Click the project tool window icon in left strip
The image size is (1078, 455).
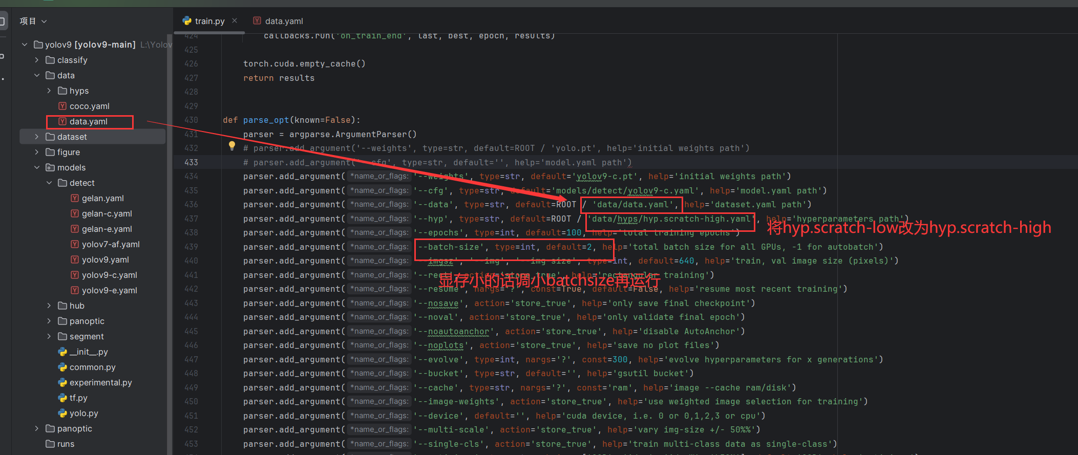click(x=2, y=21)
